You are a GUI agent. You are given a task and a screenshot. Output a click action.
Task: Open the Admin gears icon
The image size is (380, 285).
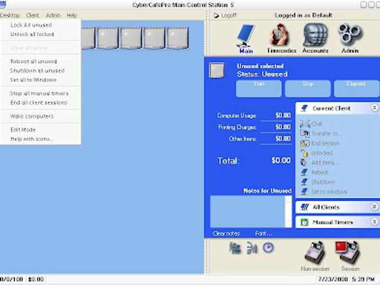pyautogui.click(x=350, y=35)
